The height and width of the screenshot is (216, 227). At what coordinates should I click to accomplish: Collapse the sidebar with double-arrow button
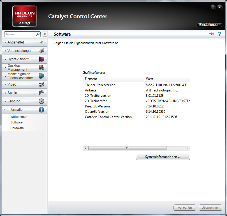45,34
